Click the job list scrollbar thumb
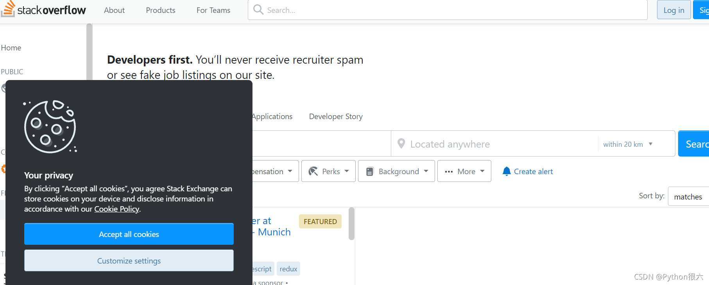The height and width of the screenshot is (285, 709). pyautogui.click(x=351, y=224)
